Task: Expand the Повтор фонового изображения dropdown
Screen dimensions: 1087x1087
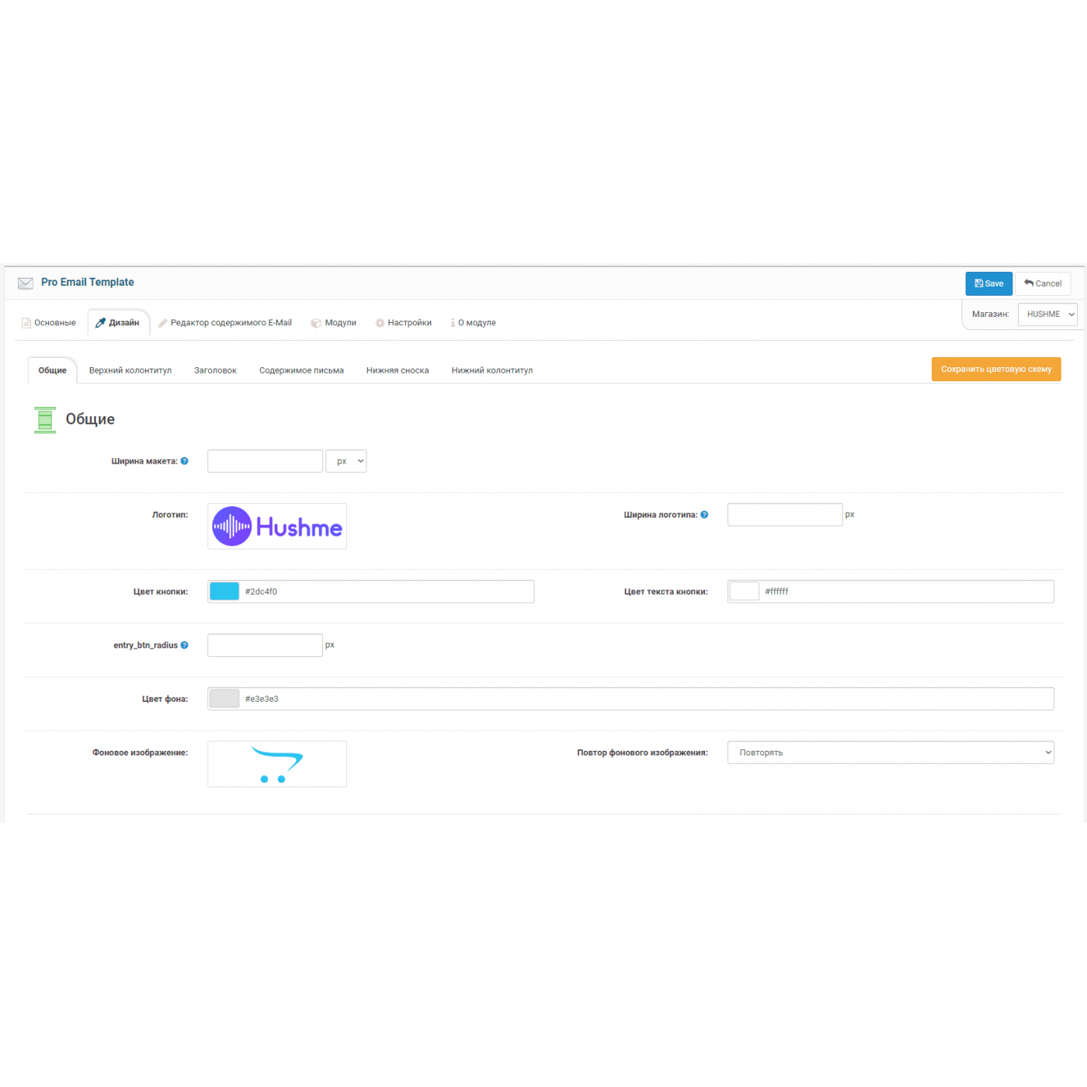Action: point(890,752)
